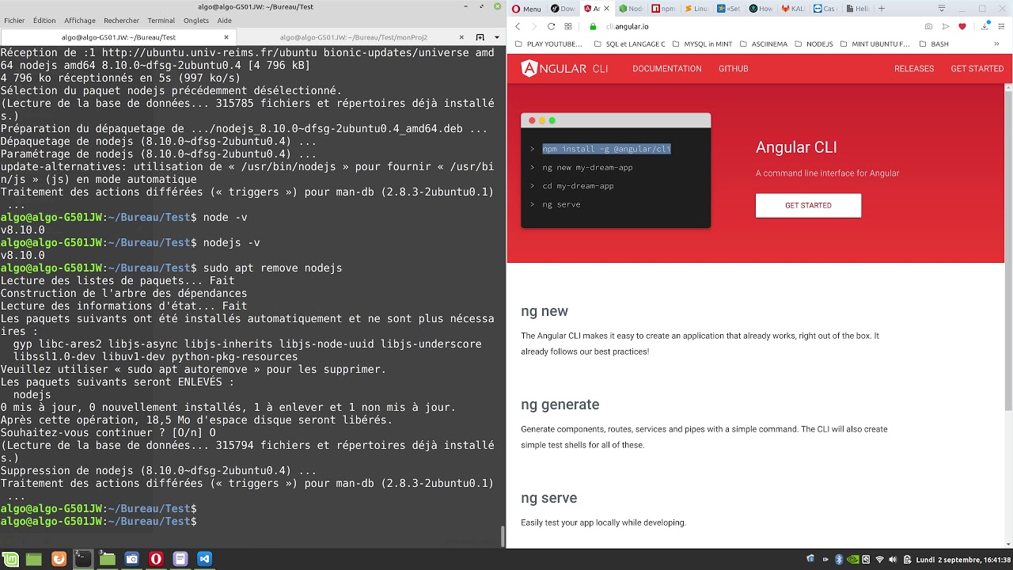This screenshot has height=570, width=1013.
Task: Click the Bluetooth tray icon
Action: click(839, 560)
